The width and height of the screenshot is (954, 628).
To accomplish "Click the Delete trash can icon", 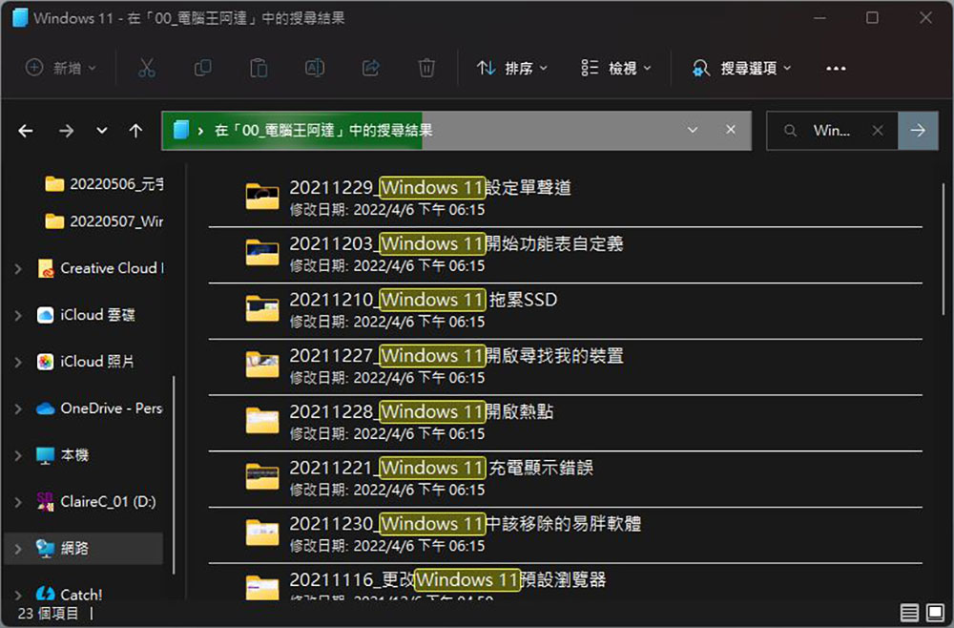I will point(426,68).
